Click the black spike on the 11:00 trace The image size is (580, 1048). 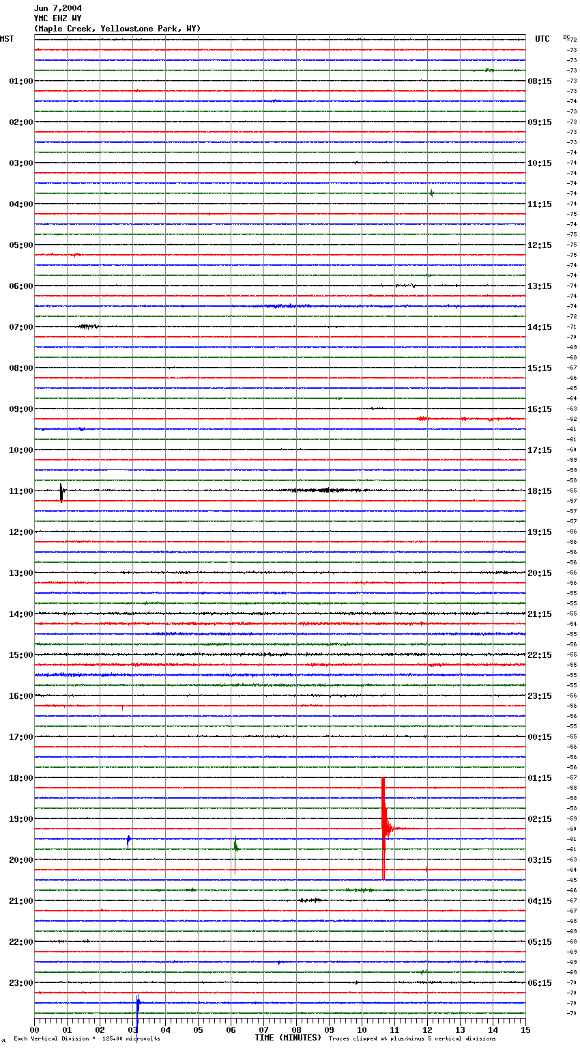pyautogui.click(x=61, y=492)
